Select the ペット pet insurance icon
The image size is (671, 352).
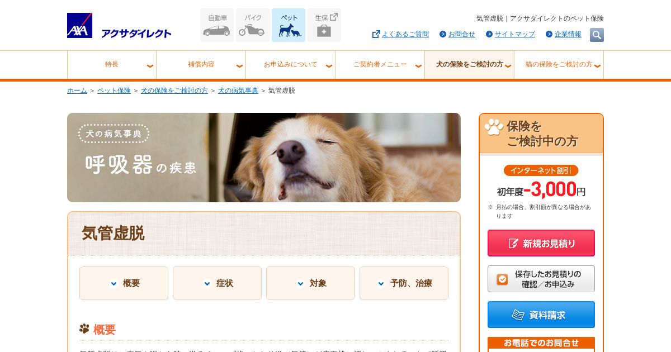click(289, 25)
